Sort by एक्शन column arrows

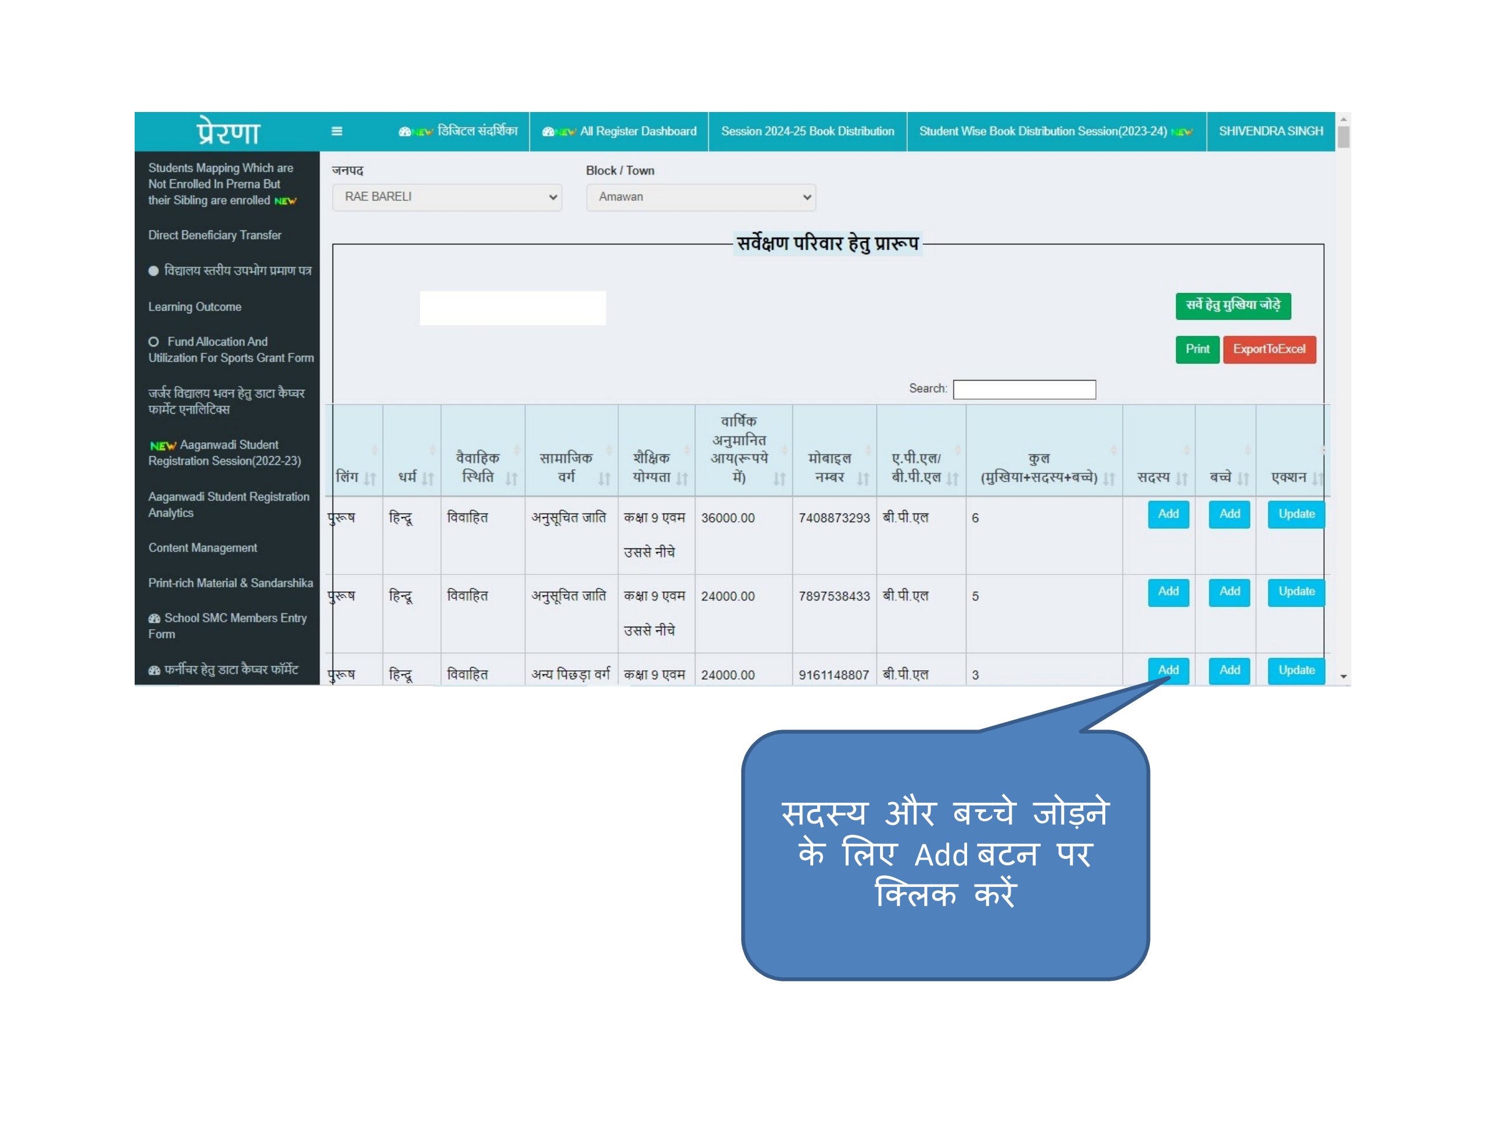[1317, 478]
